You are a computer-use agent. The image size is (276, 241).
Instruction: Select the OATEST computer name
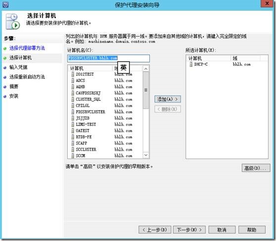tap(83, 130)
